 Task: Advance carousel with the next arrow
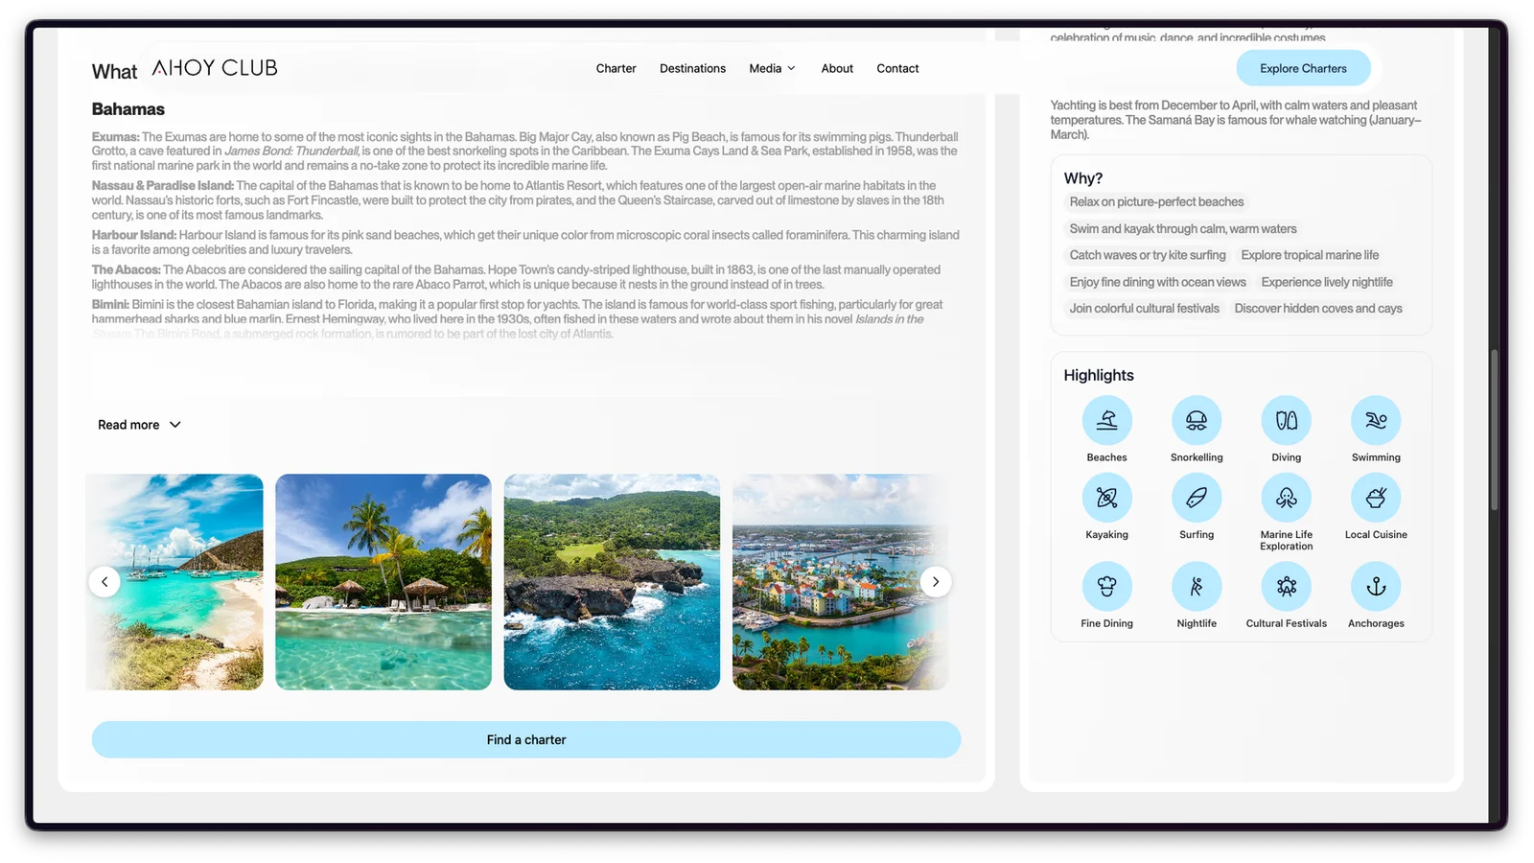(936, 582)
